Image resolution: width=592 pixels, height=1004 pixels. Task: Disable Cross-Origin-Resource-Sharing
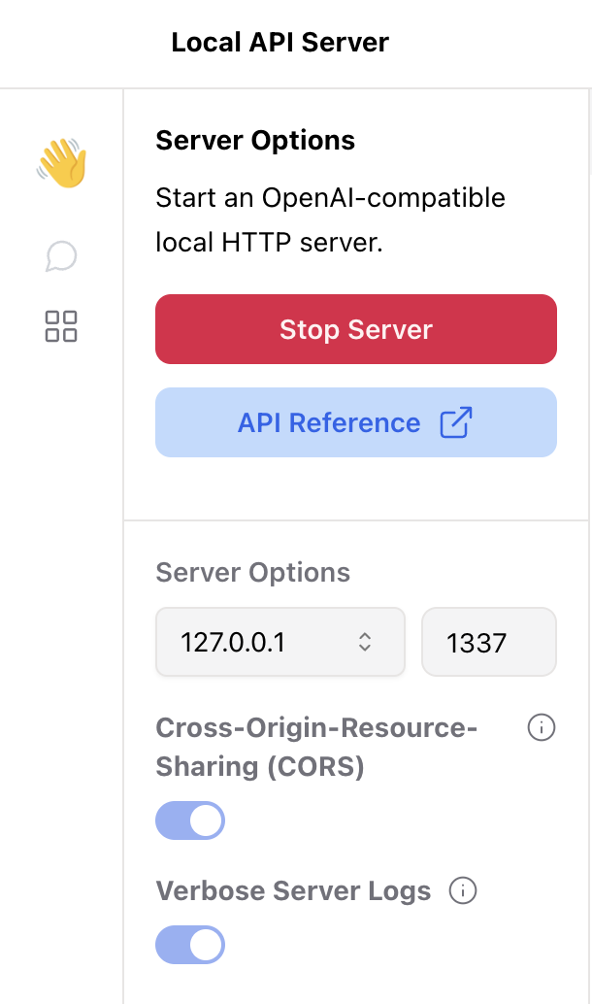[x=190, y=820]
